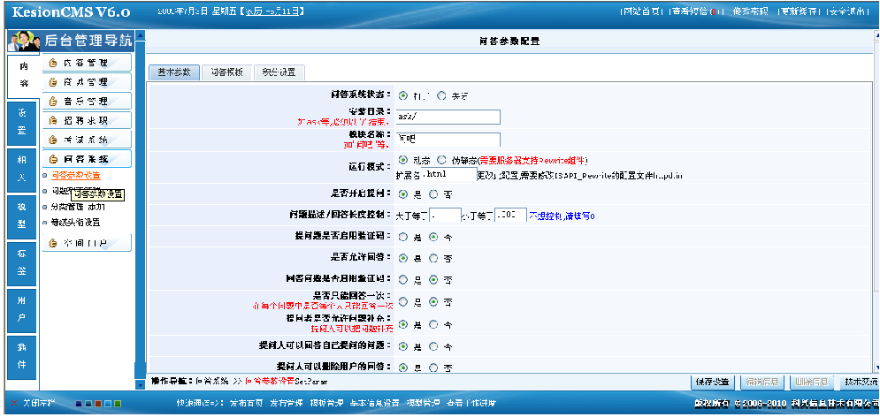Select the 设置 vertical navigation tab
This screenshot has height=417, width=880.
[x=23, y=122]
